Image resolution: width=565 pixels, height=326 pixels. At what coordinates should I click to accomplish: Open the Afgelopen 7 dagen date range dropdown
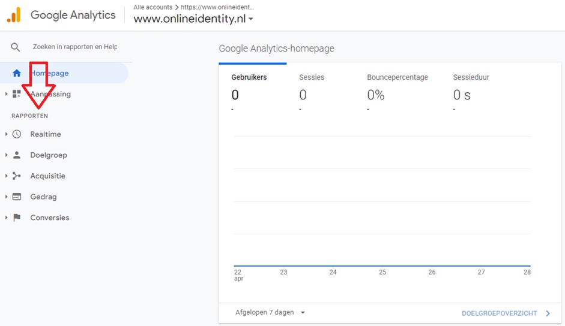270,312
